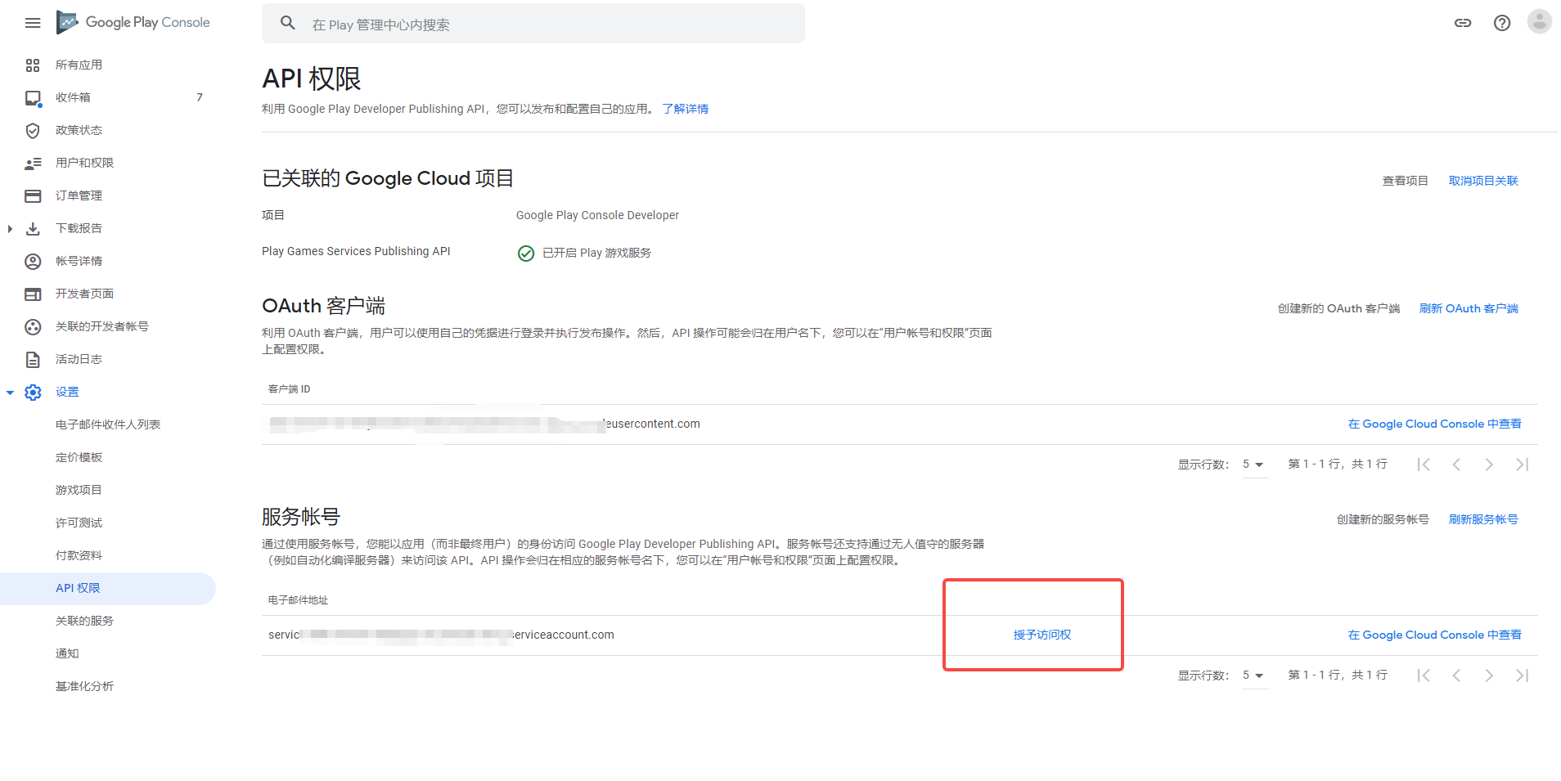
Task: Click the Google Play Console logo
Action: click(x=133, y=22)
